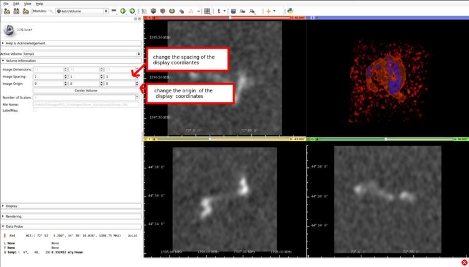Open the View menu

[28, 4]
